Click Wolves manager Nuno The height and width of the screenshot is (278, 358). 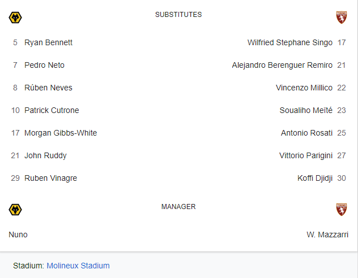[18, 234]
